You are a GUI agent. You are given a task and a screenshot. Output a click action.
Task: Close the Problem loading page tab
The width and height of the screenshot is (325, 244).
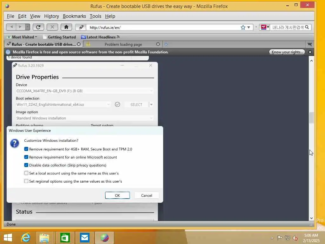(x=158, y=44)
